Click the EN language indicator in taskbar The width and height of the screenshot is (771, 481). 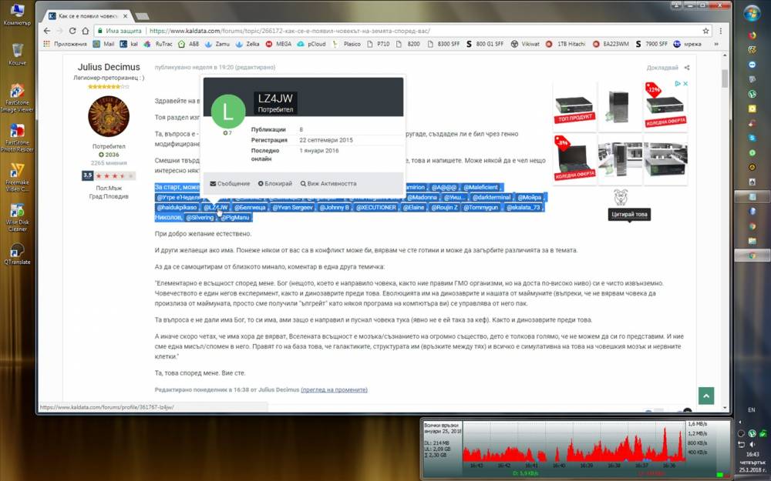tap(751, 410)
